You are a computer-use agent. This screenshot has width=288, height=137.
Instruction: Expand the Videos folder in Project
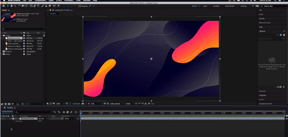(x=2, y=54)
